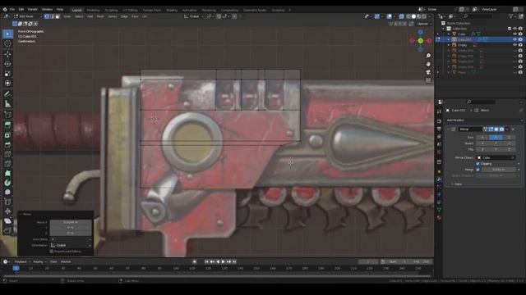
Task: Click the frame 1 marker on timeline
Action: pos(16,268)
